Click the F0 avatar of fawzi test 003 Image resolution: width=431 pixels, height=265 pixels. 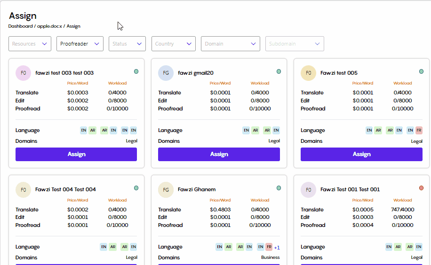tap(24, 73)
